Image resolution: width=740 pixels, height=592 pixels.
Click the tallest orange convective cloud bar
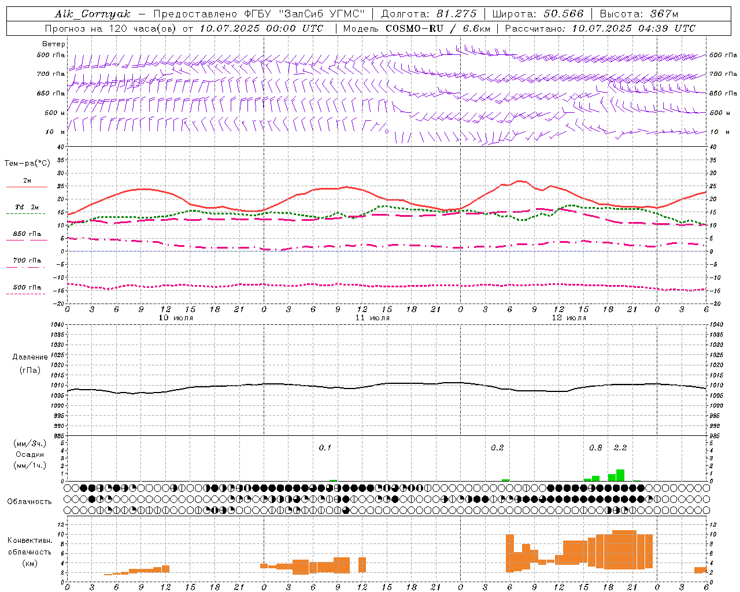(624, 550)
